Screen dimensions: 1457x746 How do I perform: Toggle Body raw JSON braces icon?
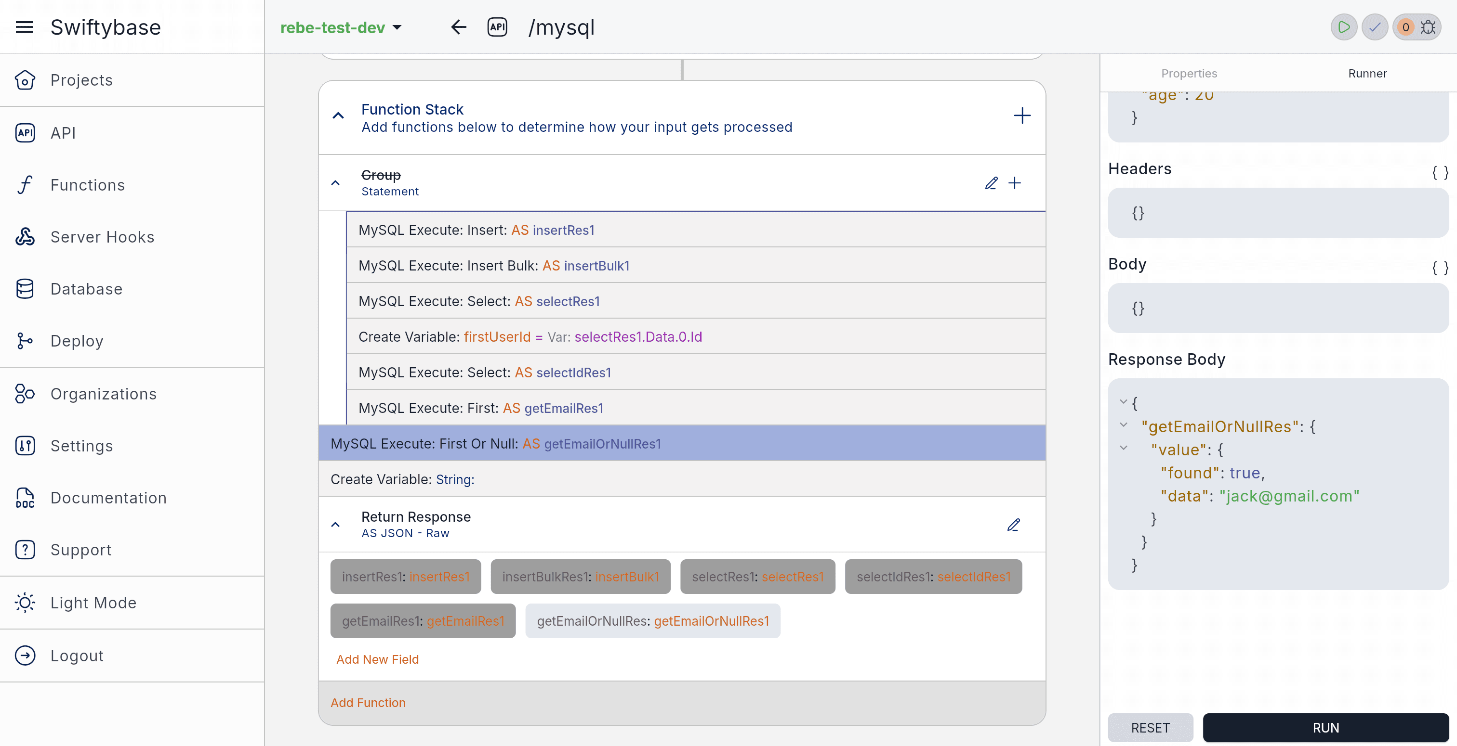pos(1440,267)
